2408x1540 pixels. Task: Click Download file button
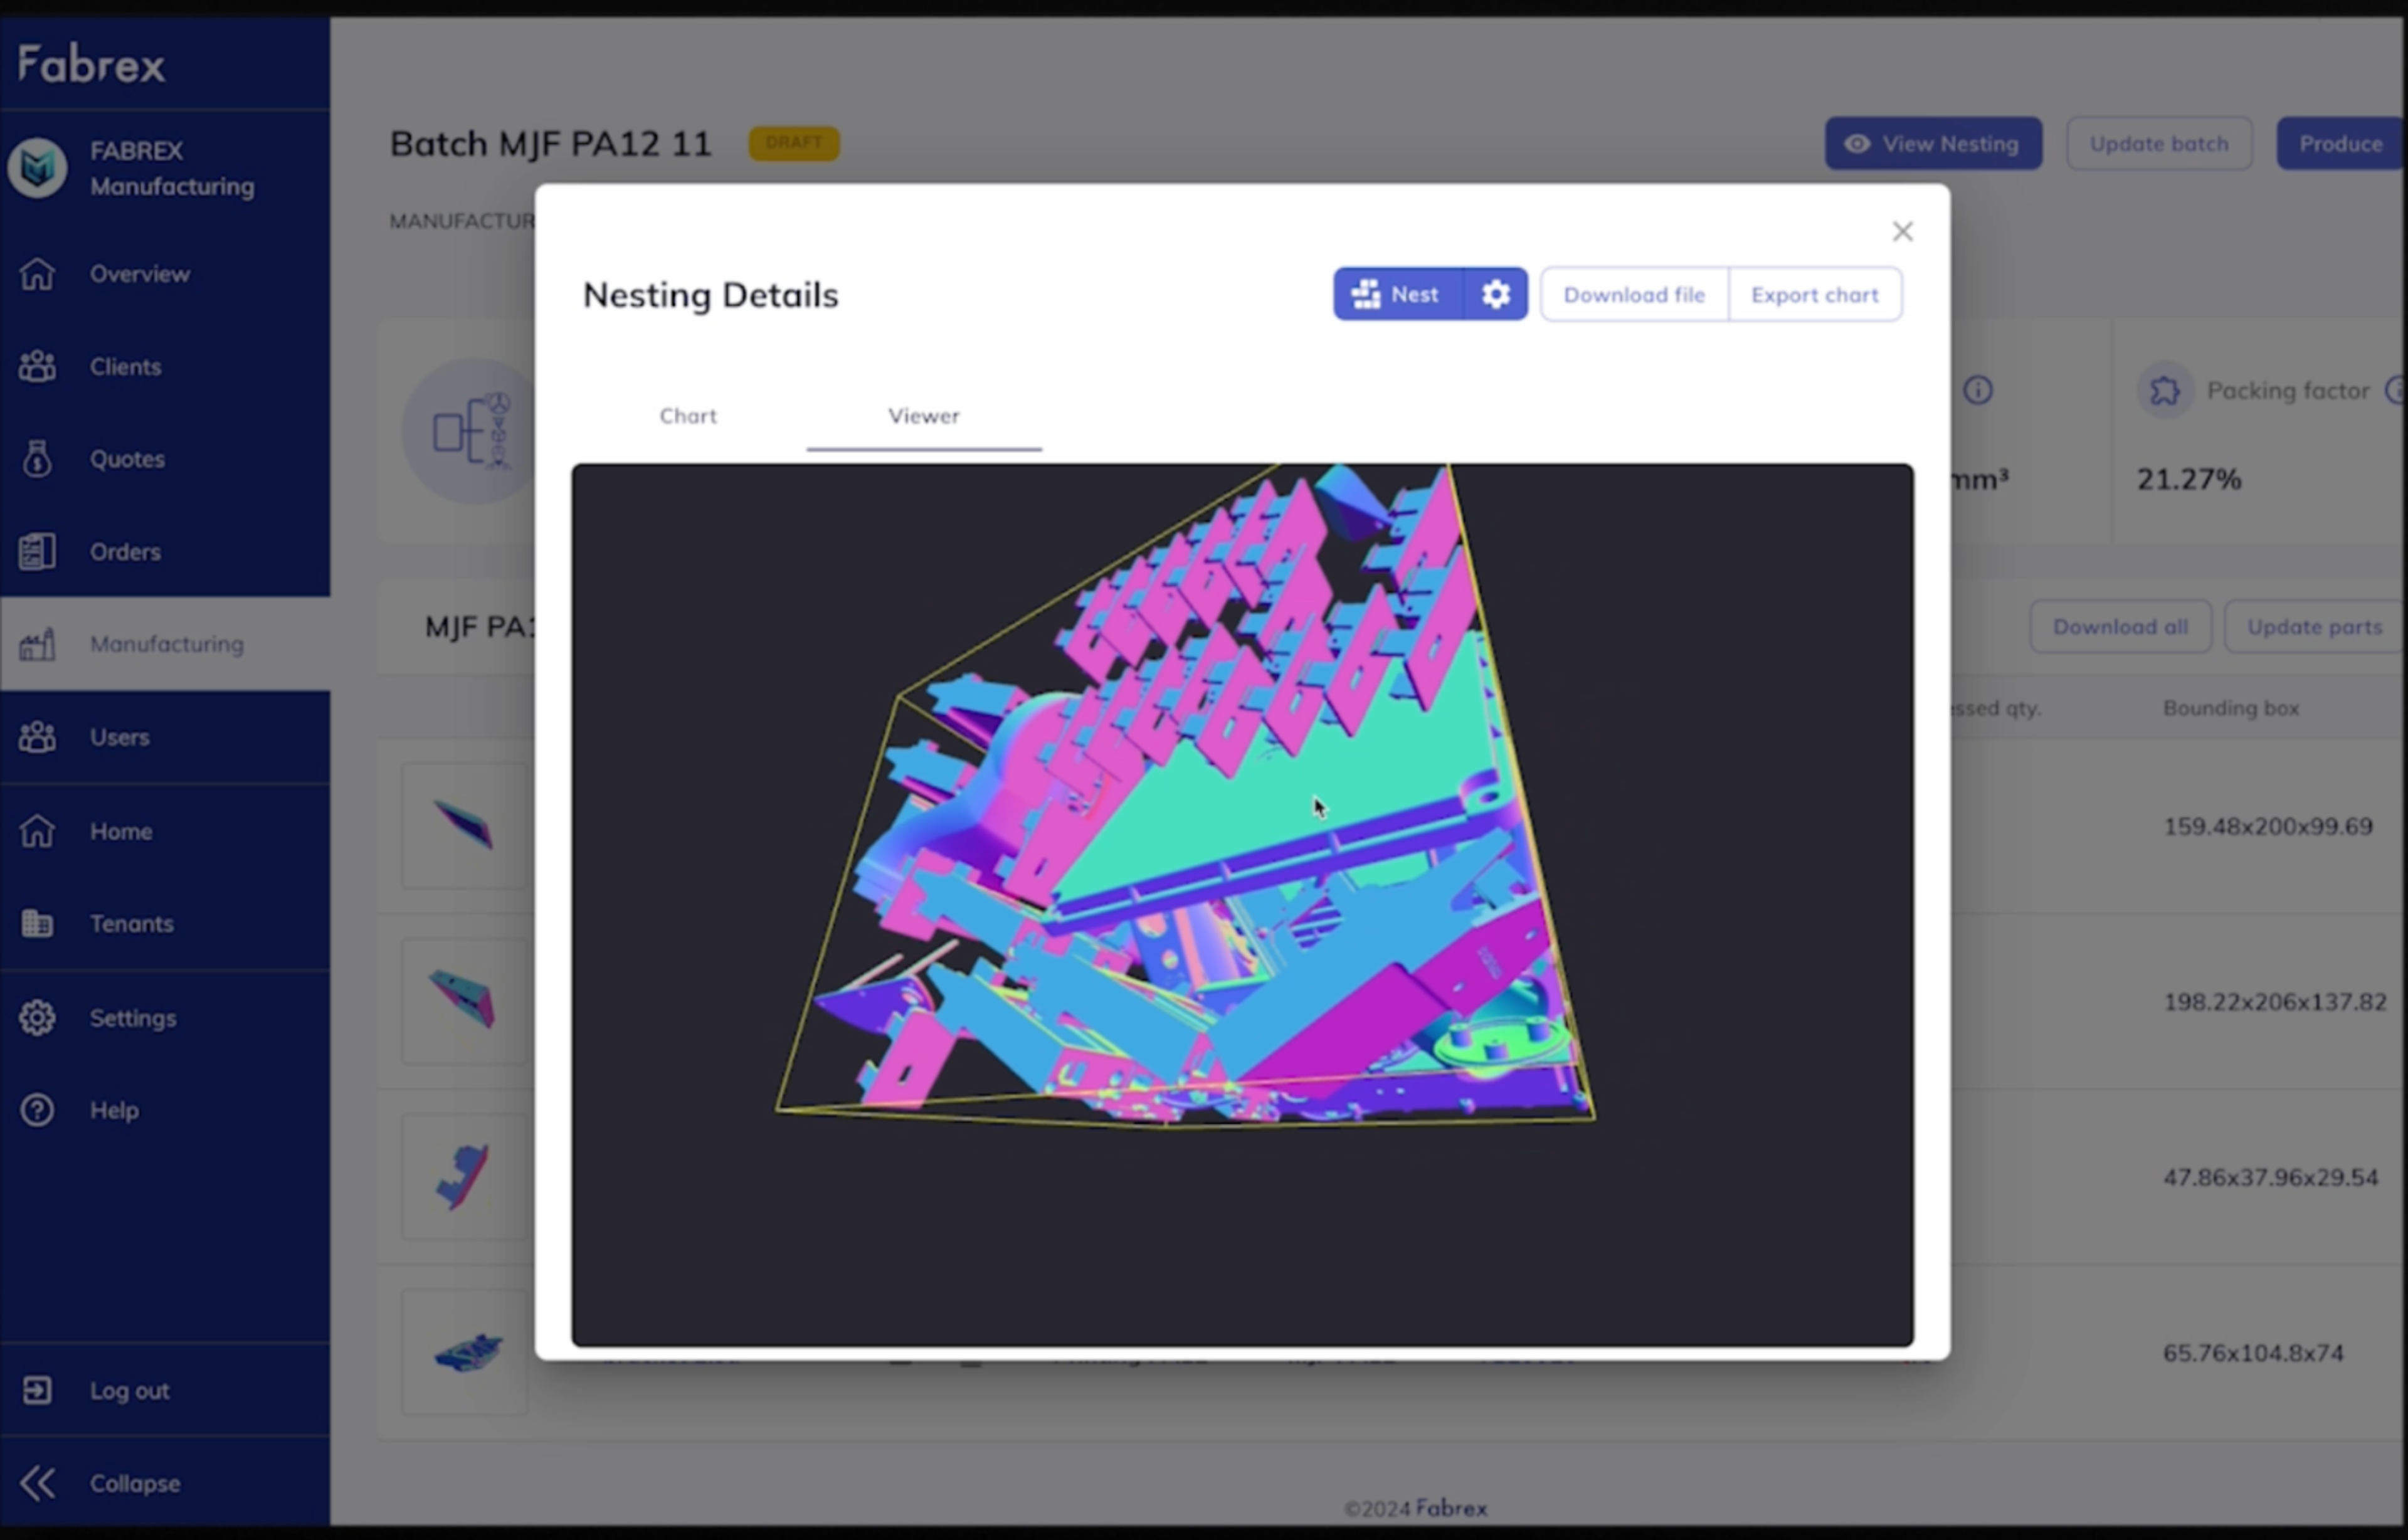coord(1633,295)
